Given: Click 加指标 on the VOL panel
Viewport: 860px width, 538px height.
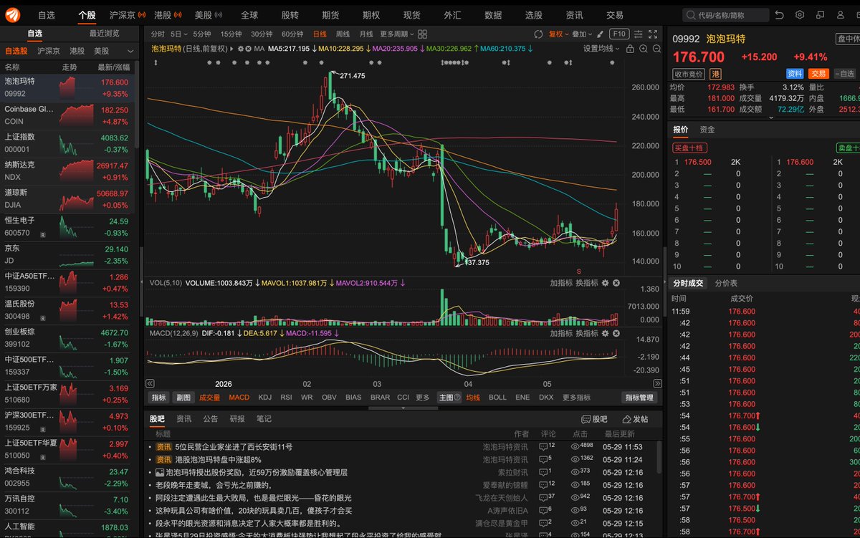Looking at the screenshot, I should [x=561, y=283].
